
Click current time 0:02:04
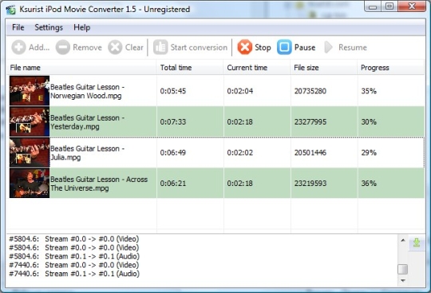tap(240, 91)
